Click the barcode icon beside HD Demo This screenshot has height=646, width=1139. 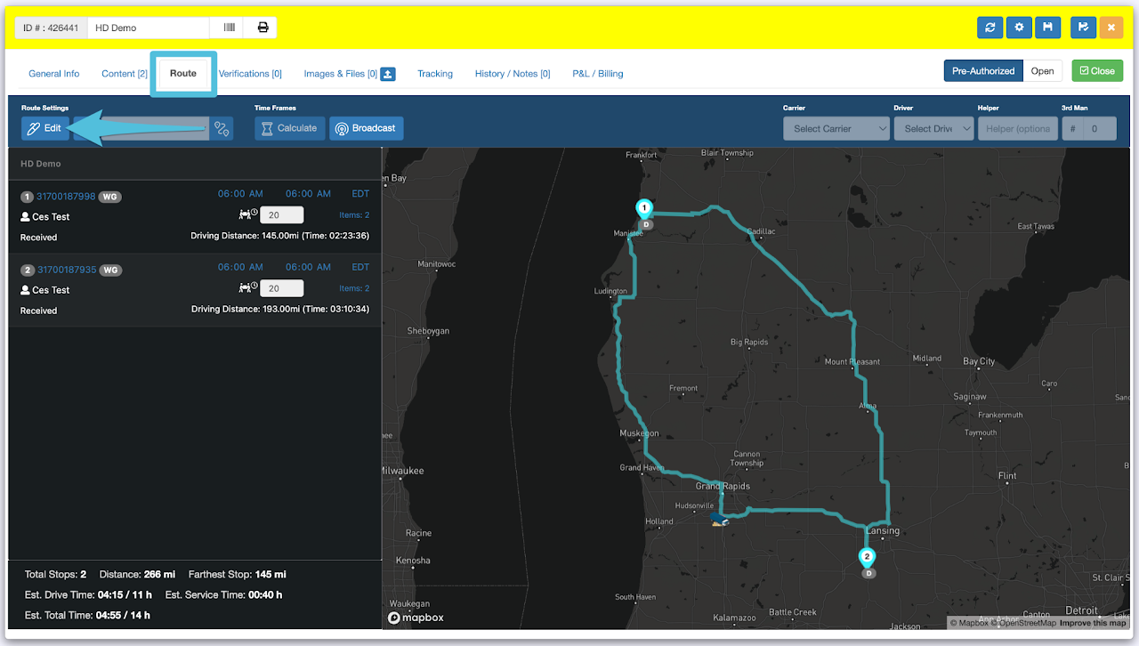(229, 28)
